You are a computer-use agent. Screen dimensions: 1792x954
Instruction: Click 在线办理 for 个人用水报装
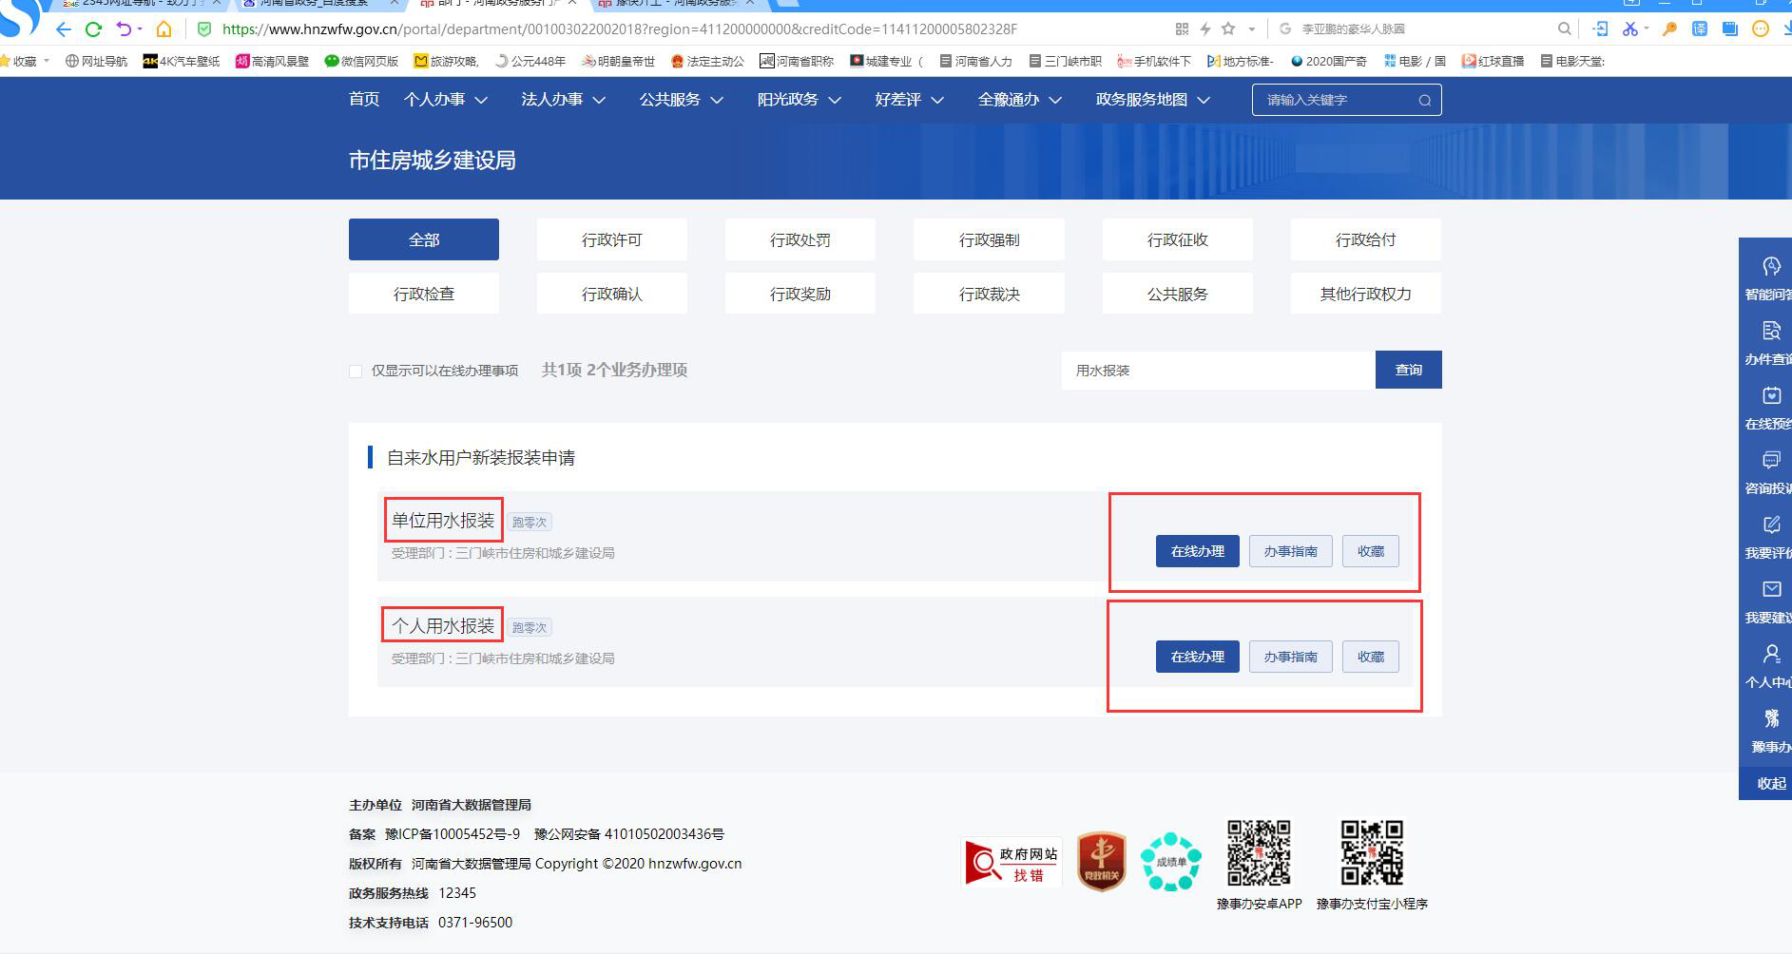coord(1196,656)
